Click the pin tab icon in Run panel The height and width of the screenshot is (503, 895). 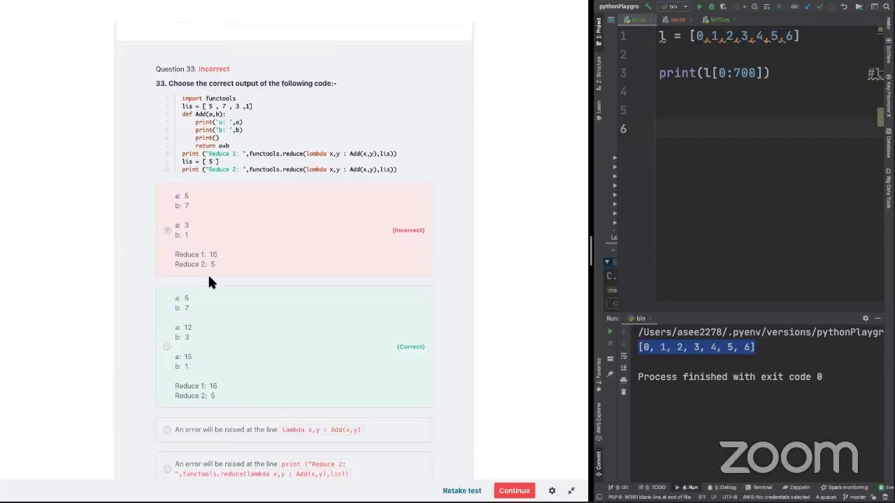click(610, 374)
